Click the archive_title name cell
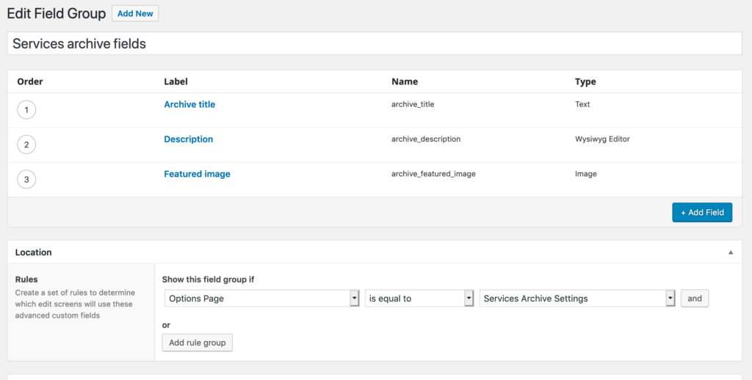 tap(413, 104)
